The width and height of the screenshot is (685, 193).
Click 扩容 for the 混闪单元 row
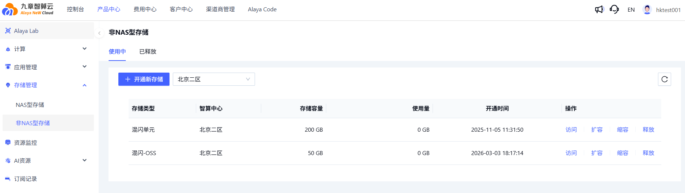[x=597, y=130]
